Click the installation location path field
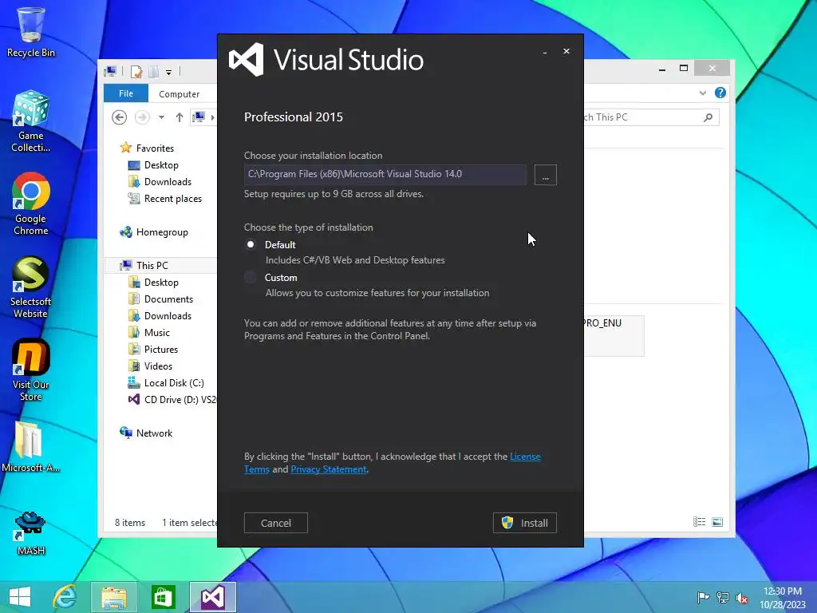817x613 pixels. (385, 175)
